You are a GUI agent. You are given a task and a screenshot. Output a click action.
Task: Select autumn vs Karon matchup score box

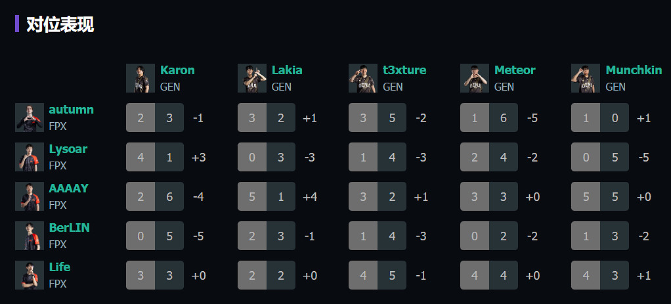(155, 118)
